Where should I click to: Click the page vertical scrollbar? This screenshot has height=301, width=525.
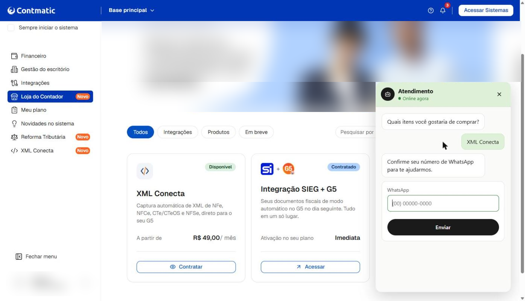(522, 163)
